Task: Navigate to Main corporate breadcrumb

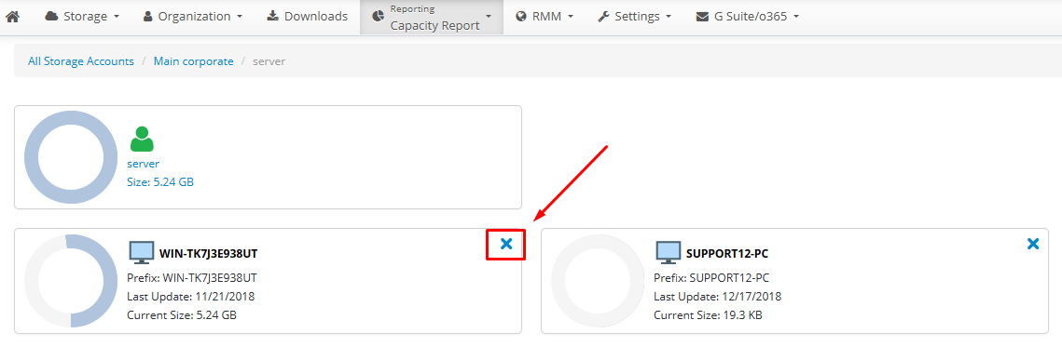Action: tap(194, 61)
